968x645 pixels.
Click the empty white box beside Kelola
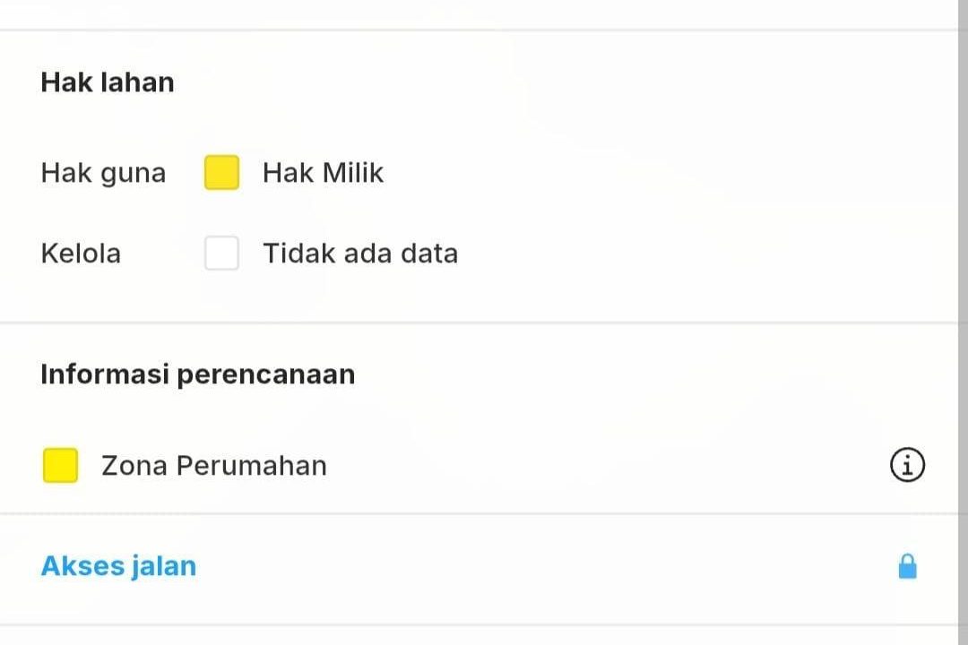221,254
